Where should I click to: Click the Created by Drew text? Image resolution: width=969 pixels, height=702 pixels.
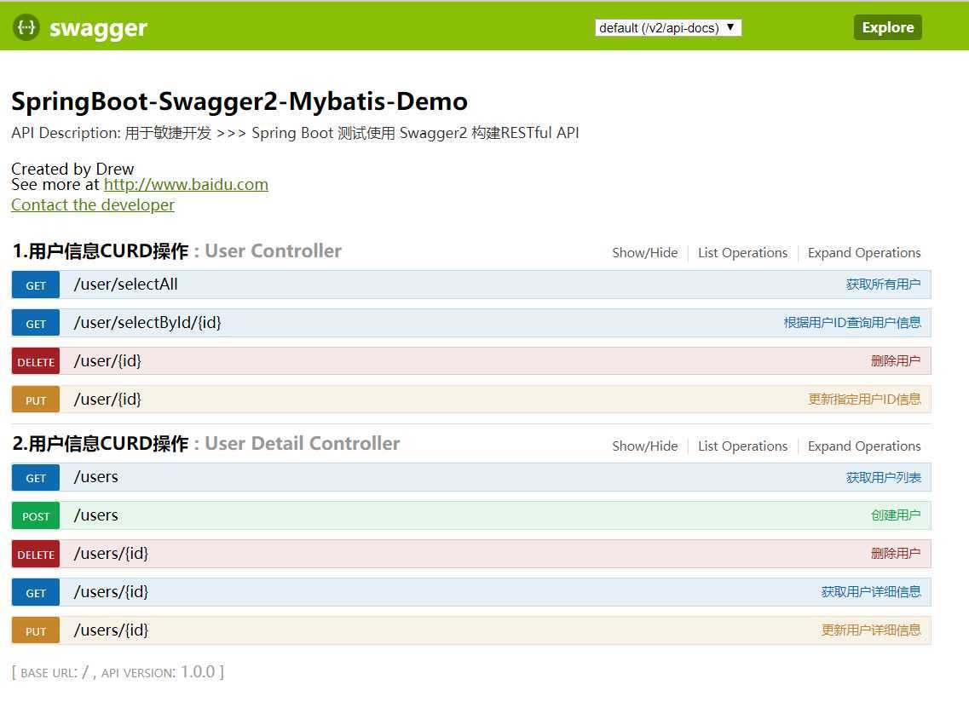coord(72,169)
